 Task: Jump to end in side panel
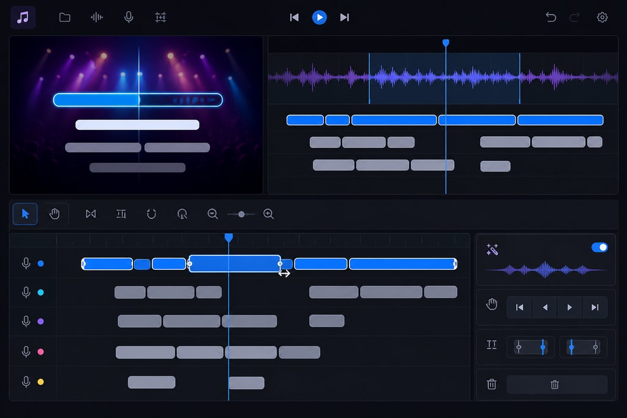coord(595,307)
